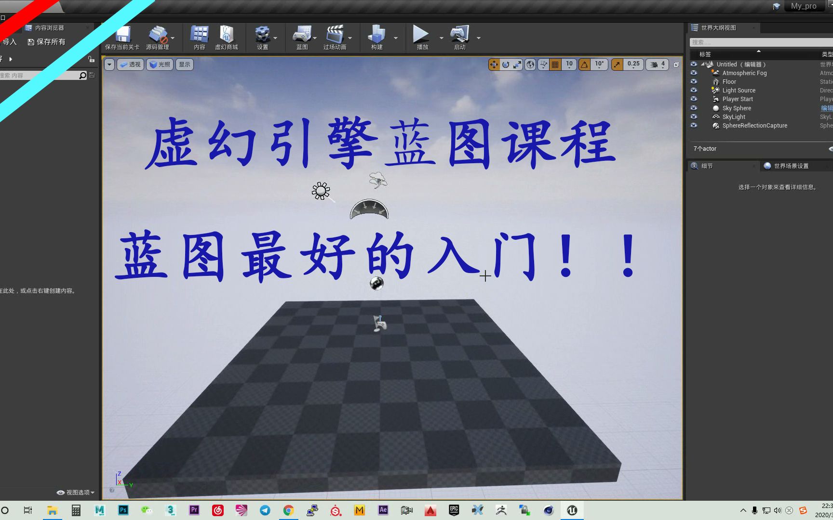Screen dimensions: 833x520
Task: Open the Lit (光照) view mode dropdown
Action: 160,65
